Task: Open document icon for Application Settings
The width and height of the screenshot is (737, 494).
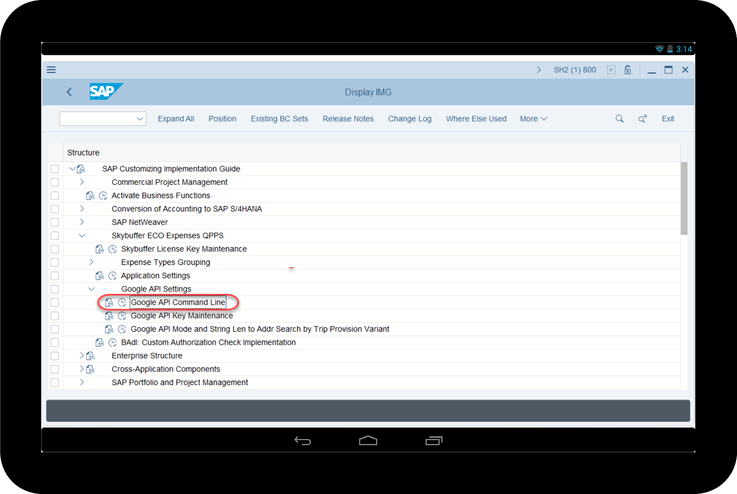Action: 100,276
